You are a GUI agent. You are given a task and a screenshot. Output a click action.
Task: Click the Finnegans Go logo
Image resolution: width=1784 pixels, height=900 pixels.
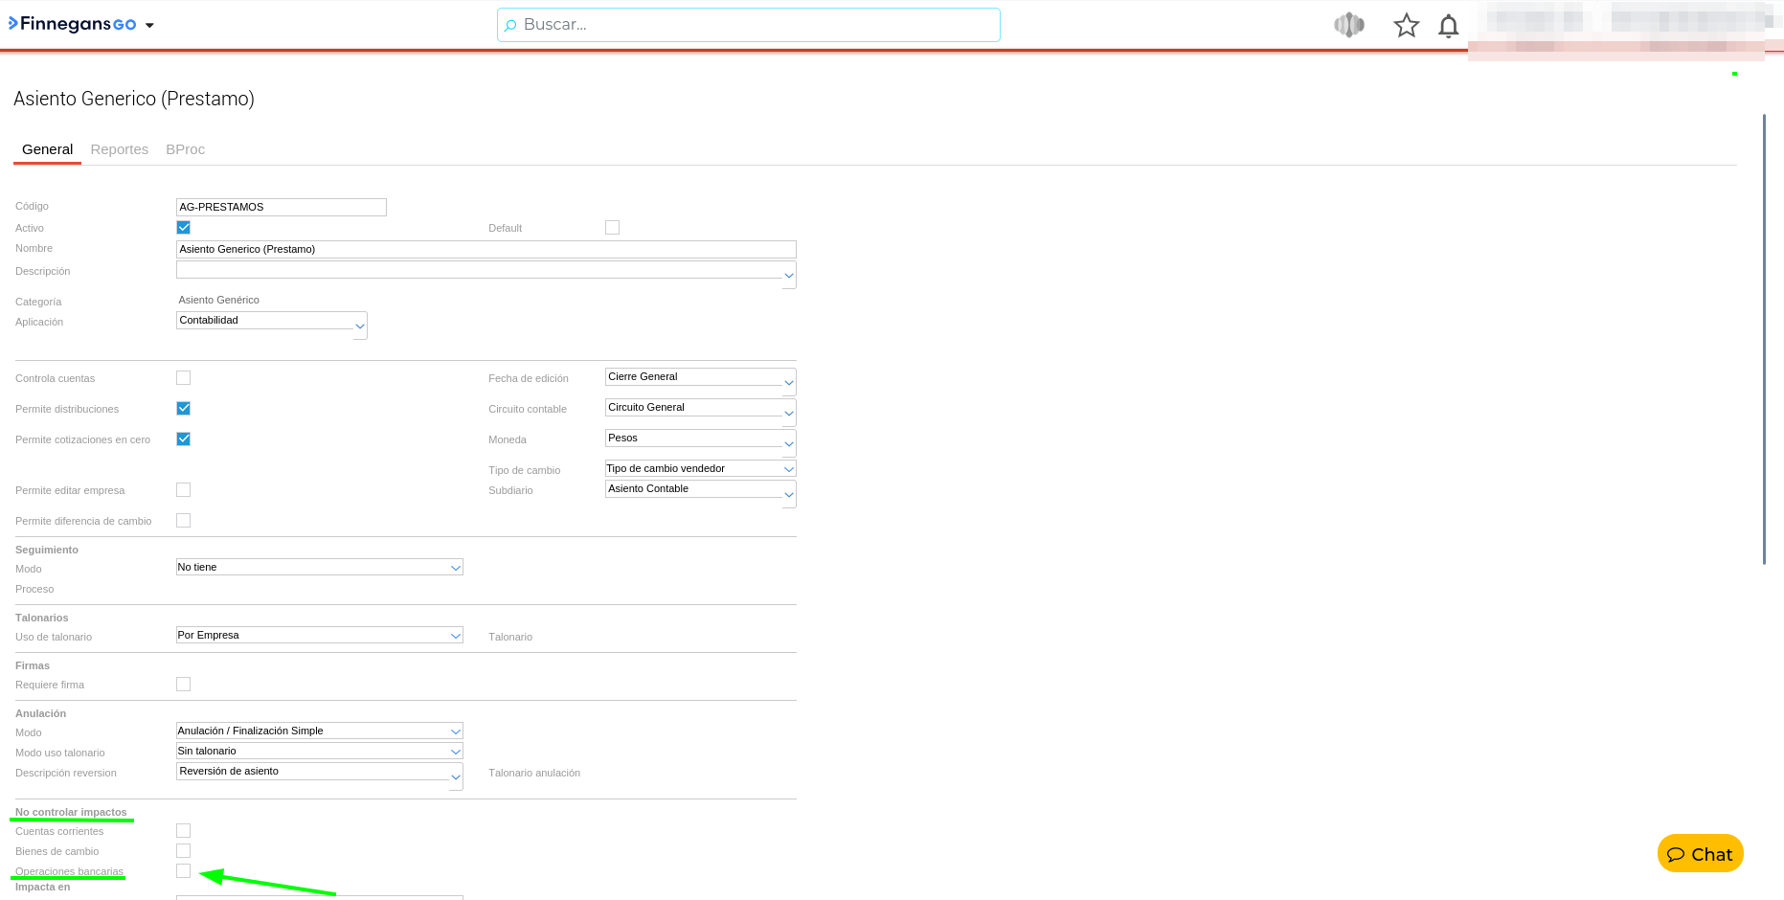click(x=73, y=24)
